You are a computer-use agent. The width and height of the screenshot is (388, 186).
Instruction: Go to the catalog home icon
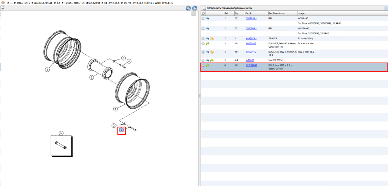pos(3,3)
